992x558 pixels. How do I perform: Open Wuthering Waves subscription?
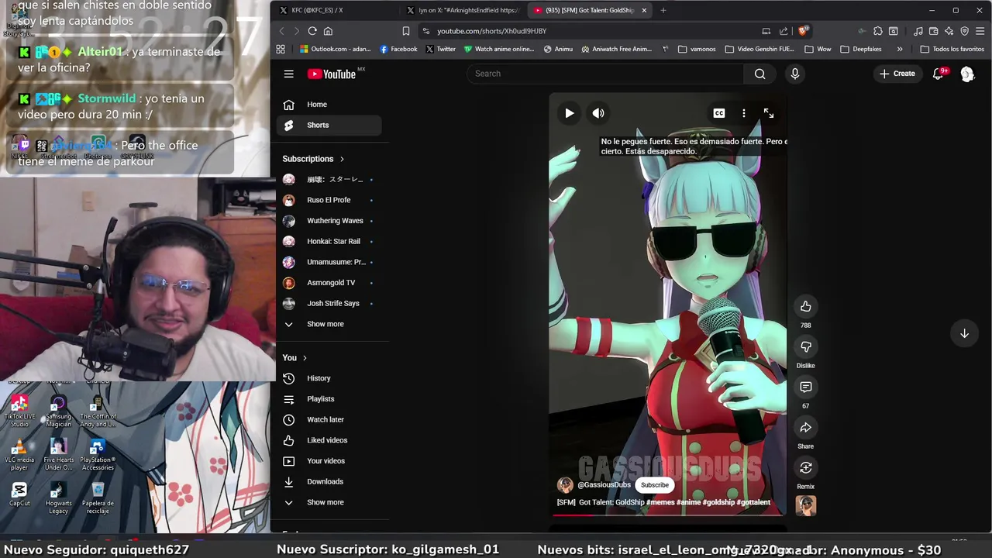(329, 221)
